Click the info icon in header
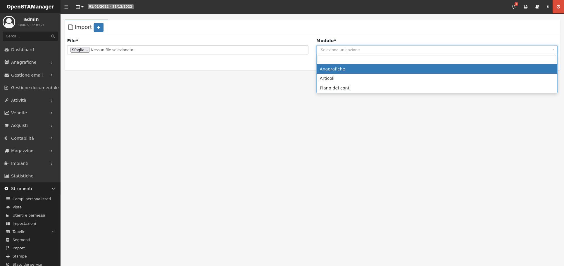The width and height of the screenshot is (564, 266). click(x=548, y=7)
